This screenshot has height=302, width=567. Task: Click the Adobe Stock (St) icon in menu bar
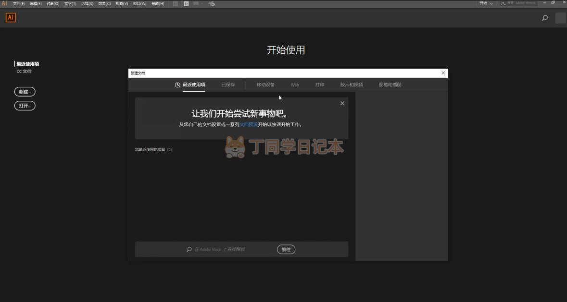coord(186,3)
